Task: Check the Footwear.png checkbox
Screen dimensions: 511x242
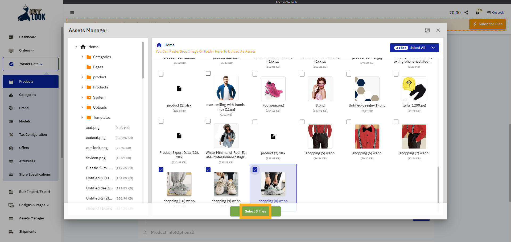Action: [255, 74]
